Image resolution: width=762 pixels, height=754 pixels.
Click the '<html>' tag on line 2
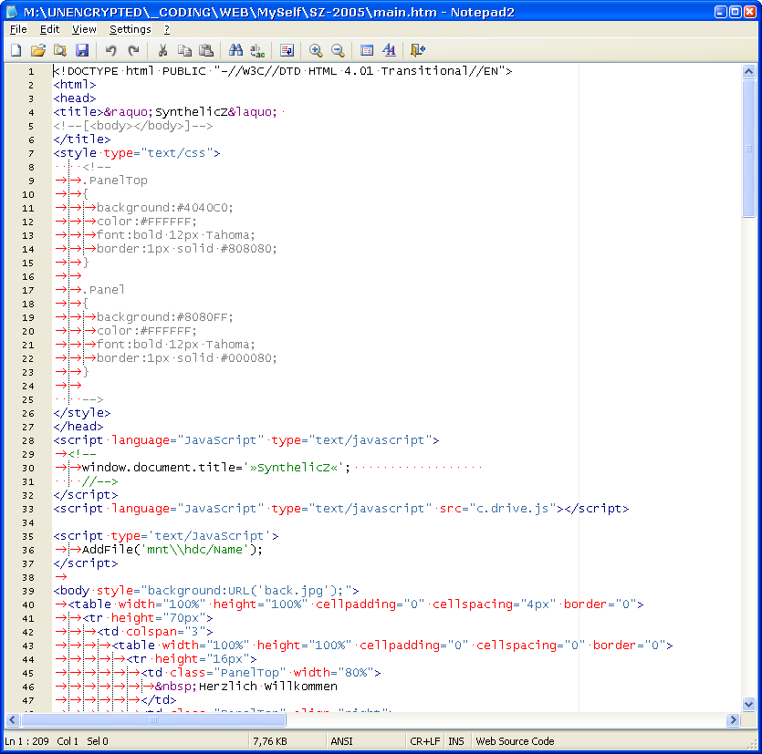tap(74, 85)
